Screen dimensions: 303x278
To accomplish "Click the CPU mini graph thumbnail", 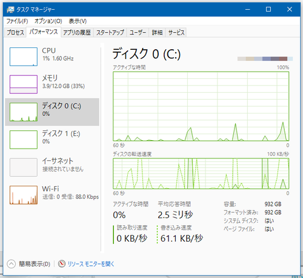I will 24,56.
